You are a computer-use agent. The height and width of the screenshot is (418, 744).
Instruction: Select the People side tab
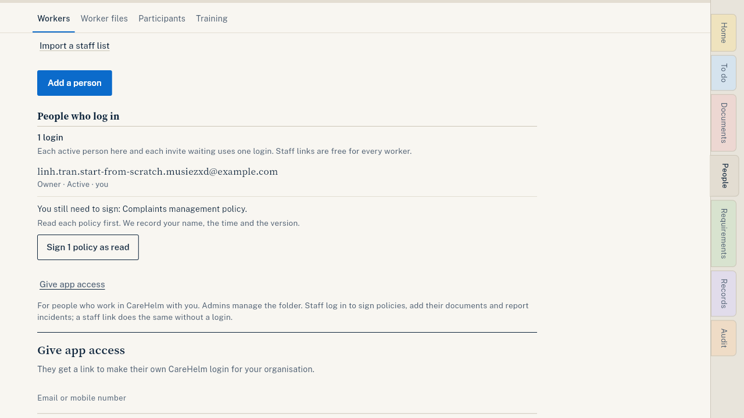pos(724,176)
